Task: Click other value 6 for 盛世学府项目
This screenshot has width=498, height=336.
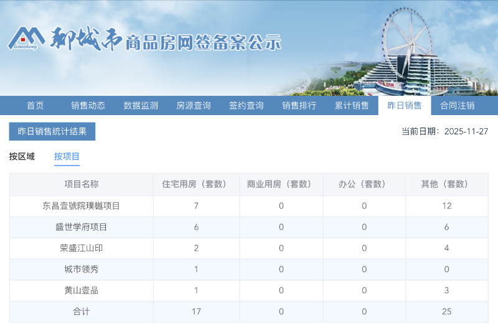Action: 446,227
